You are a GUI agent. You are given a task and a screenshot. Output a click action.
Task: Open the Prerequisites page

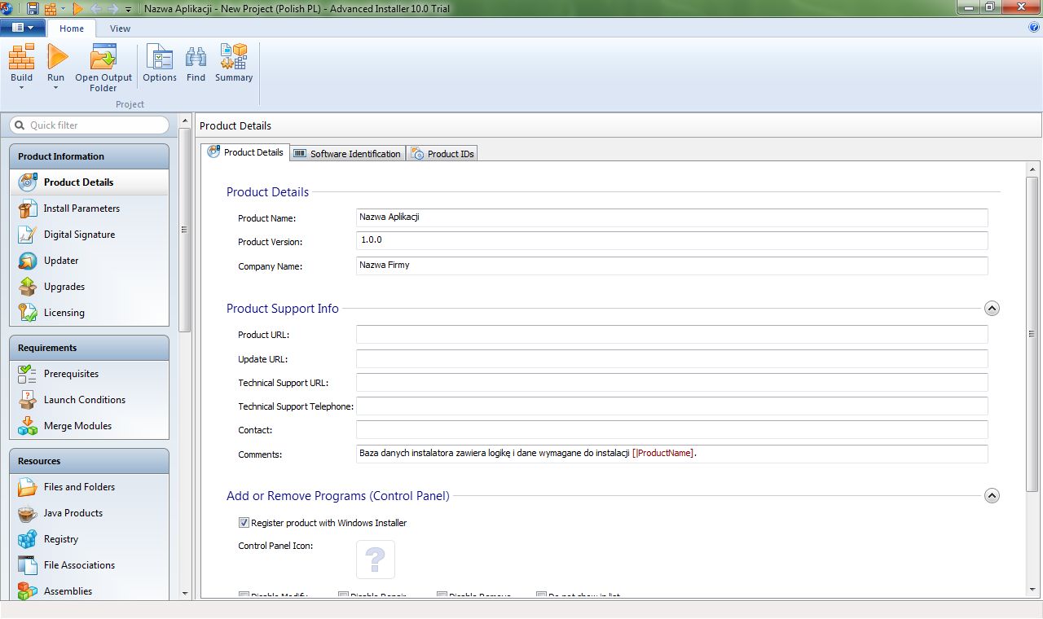coord(90,374)
